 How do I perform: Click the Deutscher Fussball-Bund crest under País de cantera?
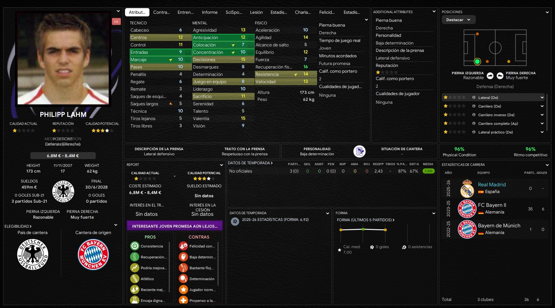point(33,255)
